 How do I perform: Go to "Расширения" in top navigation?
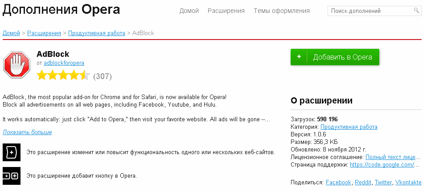[x=226, y=11]
